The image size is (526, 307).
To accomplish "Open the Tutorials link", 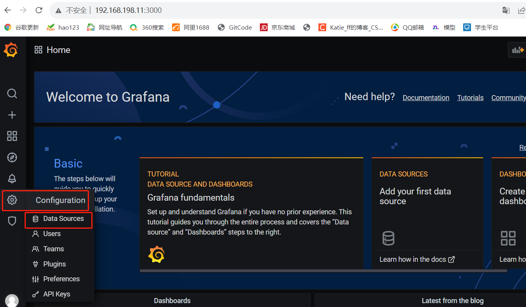I will 470,98.
